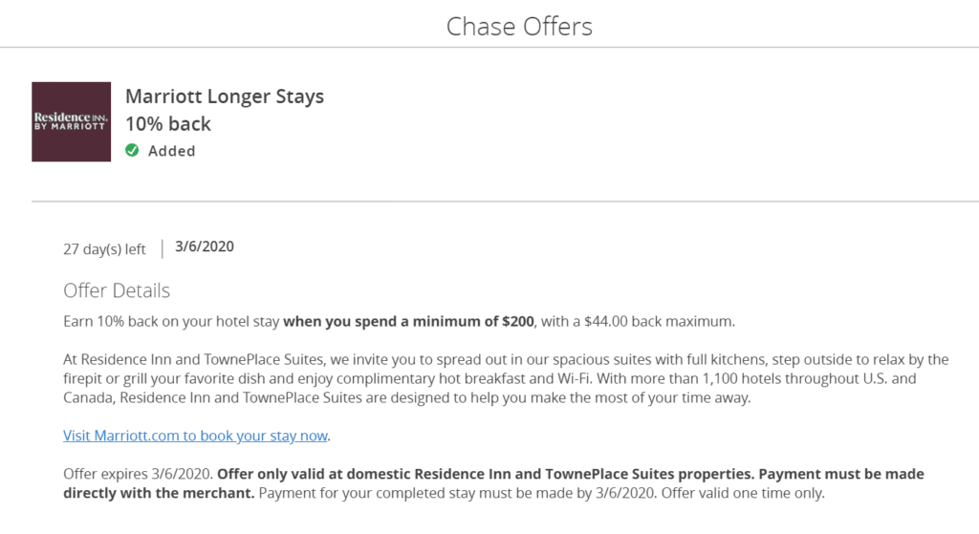This screenshot has width=979, height=534.
Task: Click the 27 day(s) left text
Action: coord(104,249)
